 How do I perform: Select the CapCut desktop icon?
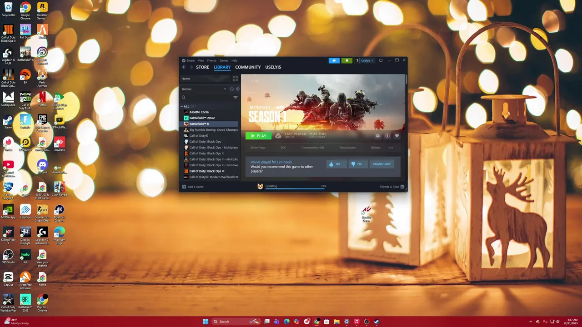point(8,279)
